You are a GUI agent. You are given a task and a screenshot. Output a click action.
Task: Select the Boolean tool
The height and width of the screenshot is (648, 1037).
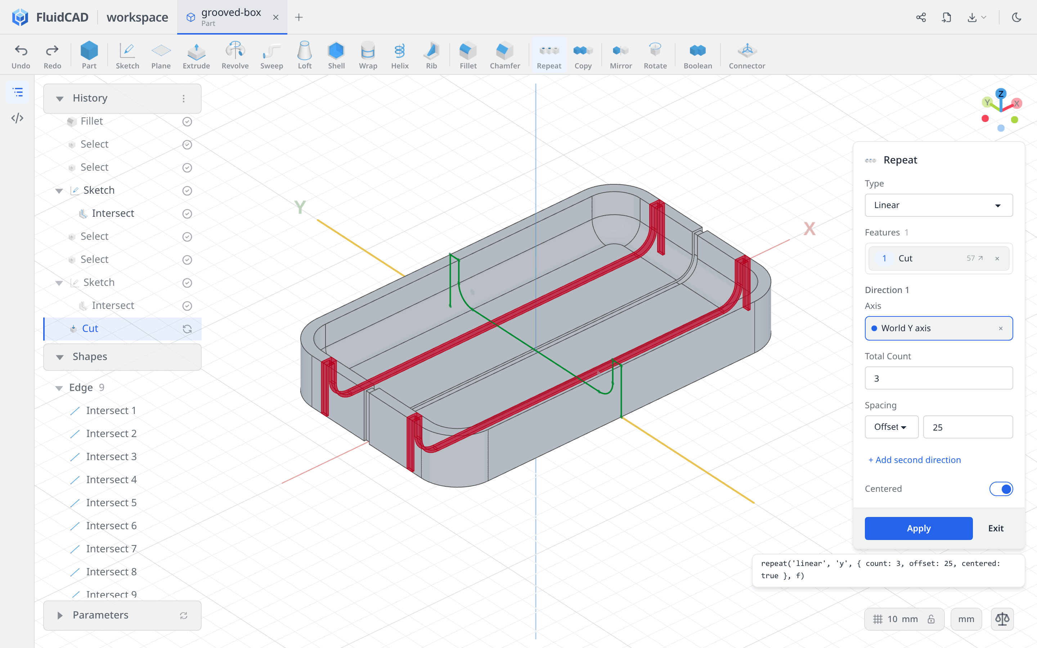(697, 56)
